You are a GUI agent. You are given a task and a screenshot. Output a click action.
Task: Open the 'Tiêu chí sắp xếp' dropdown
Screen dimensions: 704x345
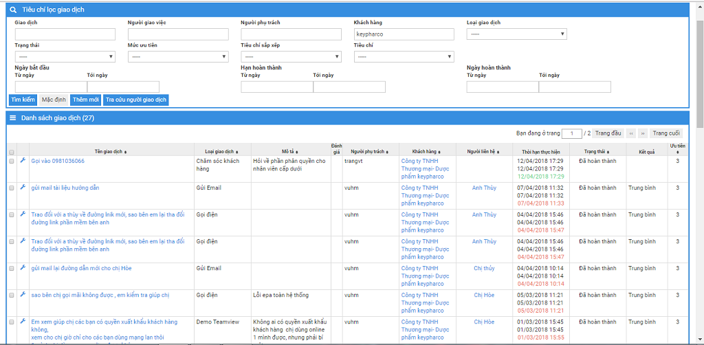[x=291, y=56]
